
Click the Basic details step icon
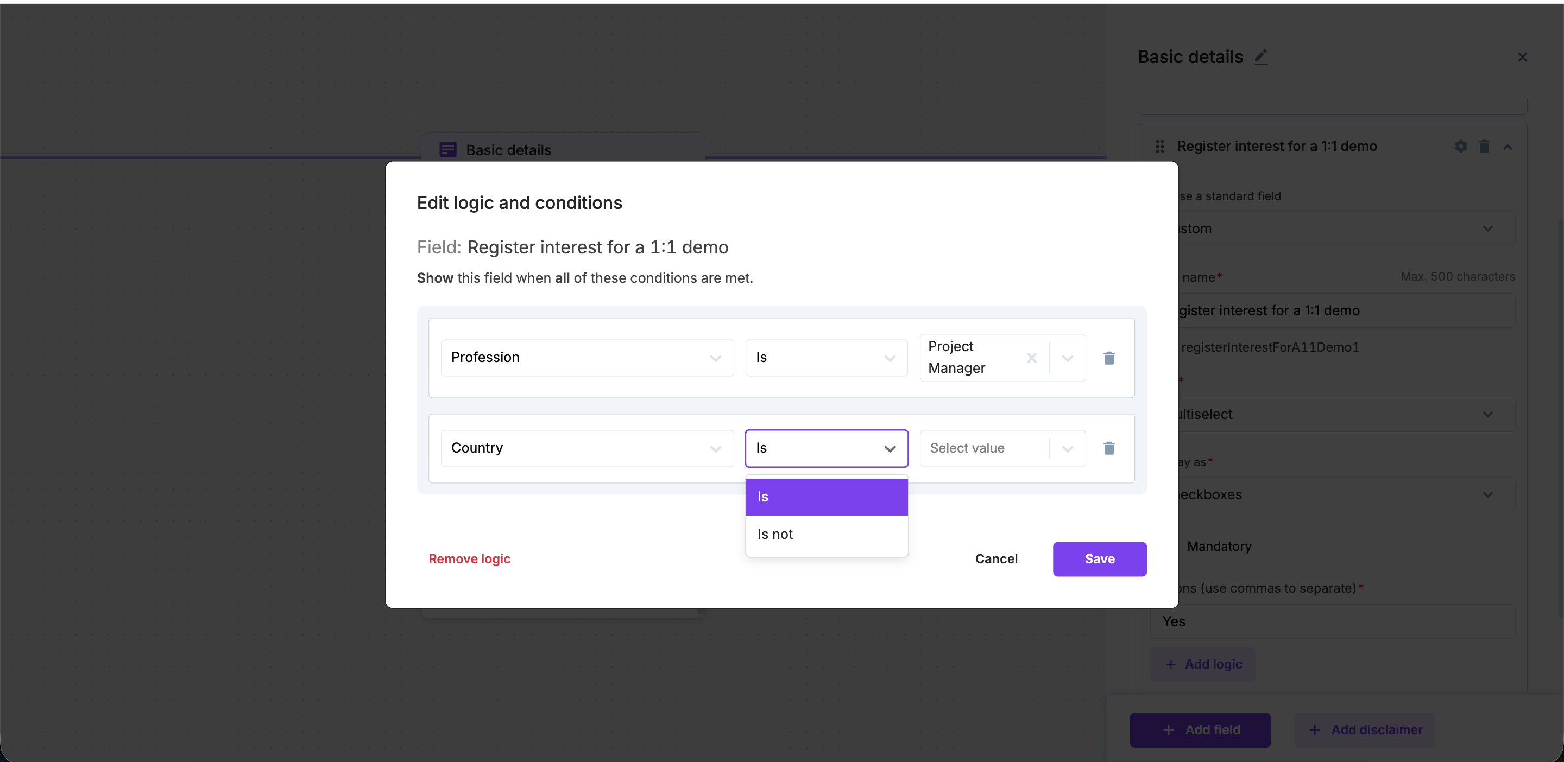click(448, 149)
